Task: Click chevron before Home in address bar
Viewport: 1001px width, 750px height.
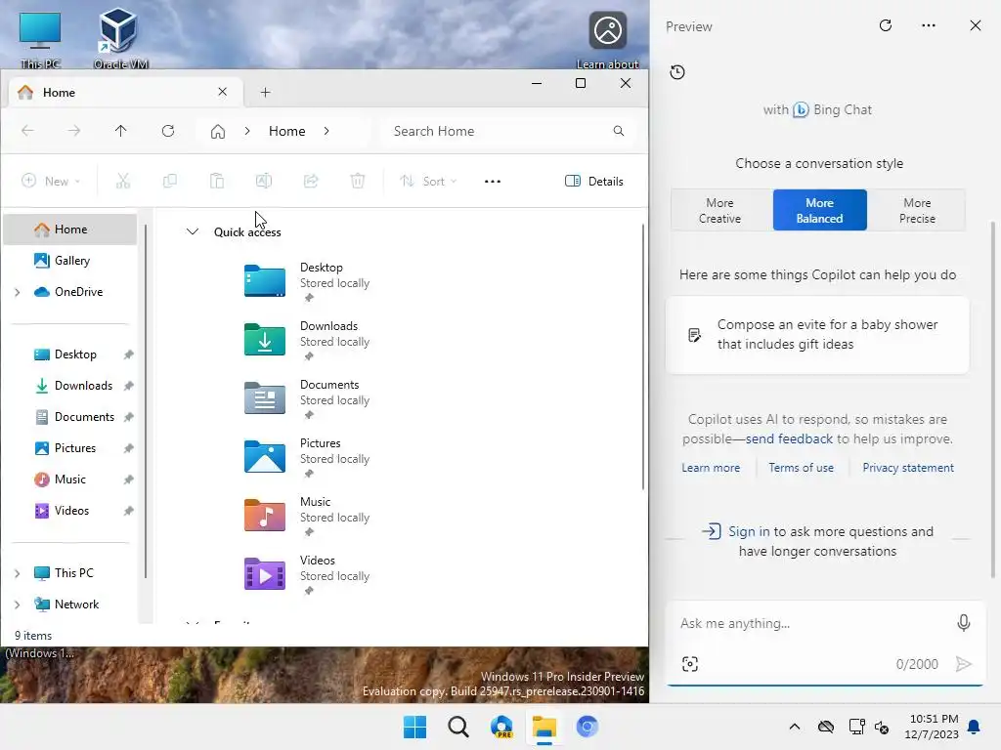Action: point(247,131)
